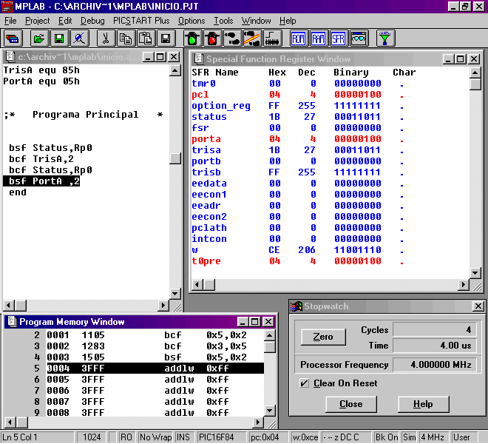Click down arrow of SFR window scrollbar

[x=475, y=286]
